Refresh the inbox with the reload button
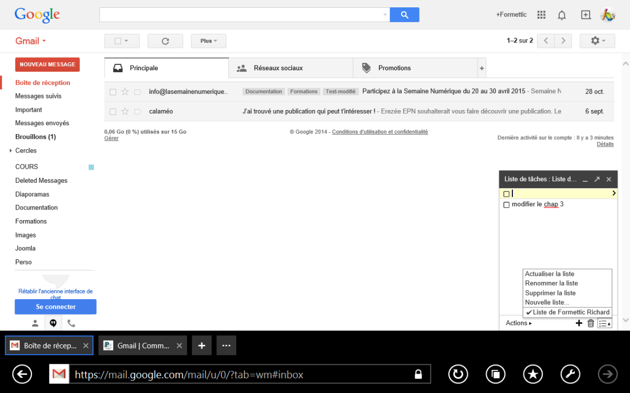The height and width of the screenshot is (393, 630). (165, 41)
